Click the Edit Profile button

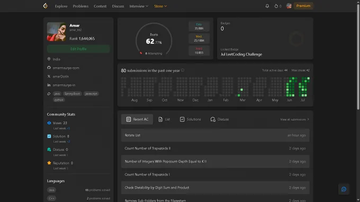[78, 49]
